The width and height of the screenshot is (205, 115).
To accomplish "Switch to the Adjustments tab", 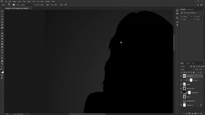I will (191, 9).
